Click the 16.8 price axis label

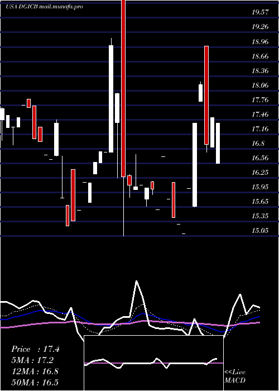pyautogui.click(x=258, y=144)
